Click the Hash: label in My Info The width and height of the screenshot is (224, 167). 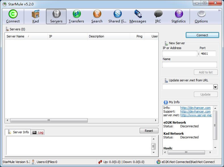click(x=168, y=148)
